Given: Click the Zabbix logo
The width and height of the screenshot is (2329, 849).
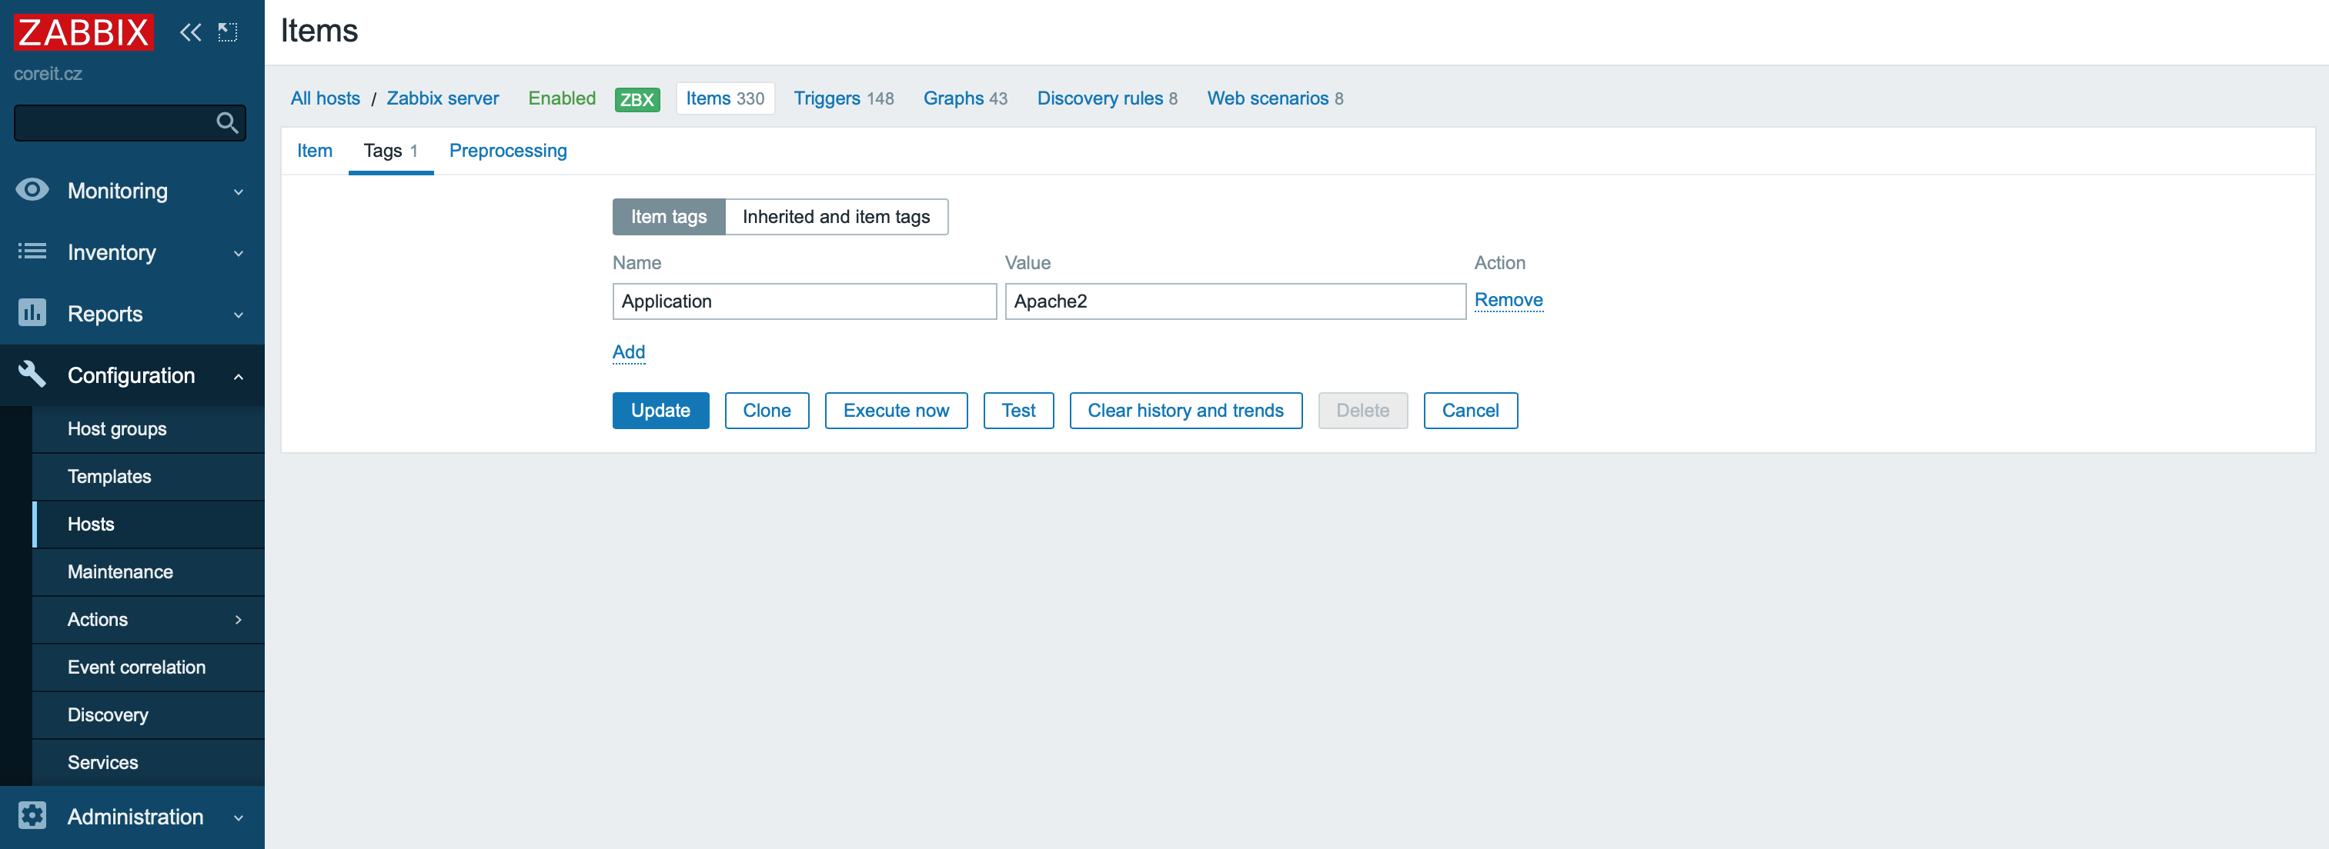Looking at the screenshot, I should click(83, 32).
